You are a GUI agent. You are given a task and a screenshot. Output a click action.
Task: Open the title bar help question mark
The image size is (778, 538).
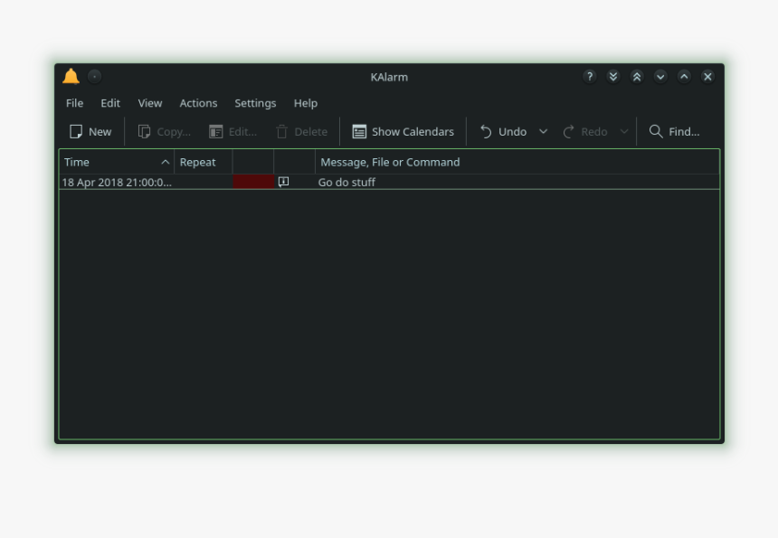[590, 76]
